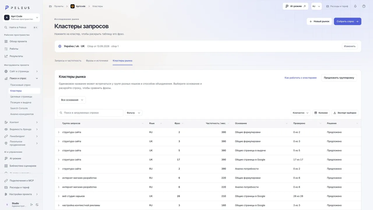The image size is (373, 210).
Task: Expand Контент sidebar section
Action: 21,122
